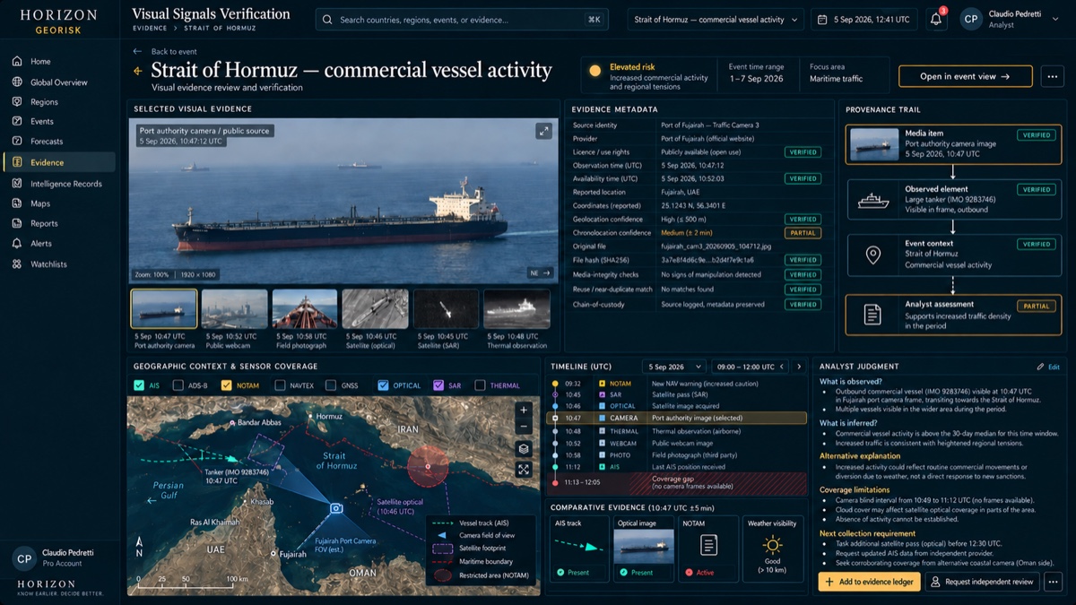Expand the evidence image to fullscreen

pos(543,132)
